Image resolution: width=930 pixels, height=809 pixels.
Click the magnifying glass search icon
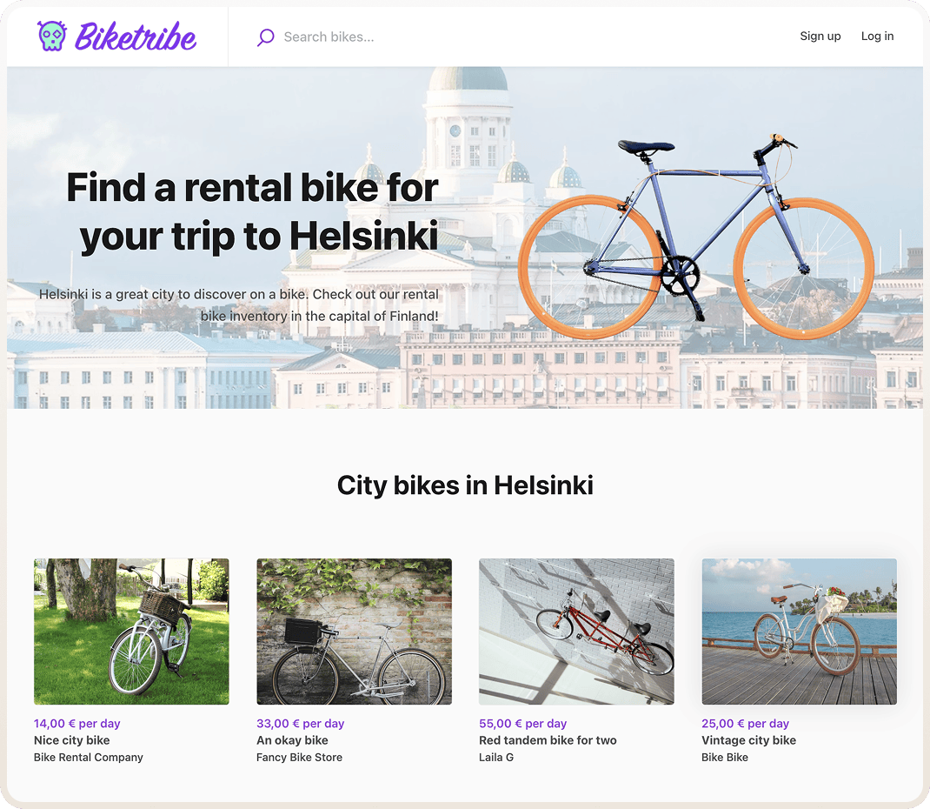click(266, 37)
